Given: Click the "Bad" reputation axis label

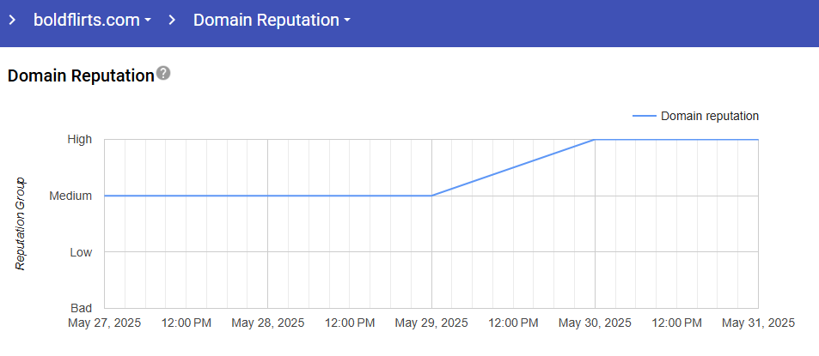Looking at the screenshot, I should coord(81,308).
